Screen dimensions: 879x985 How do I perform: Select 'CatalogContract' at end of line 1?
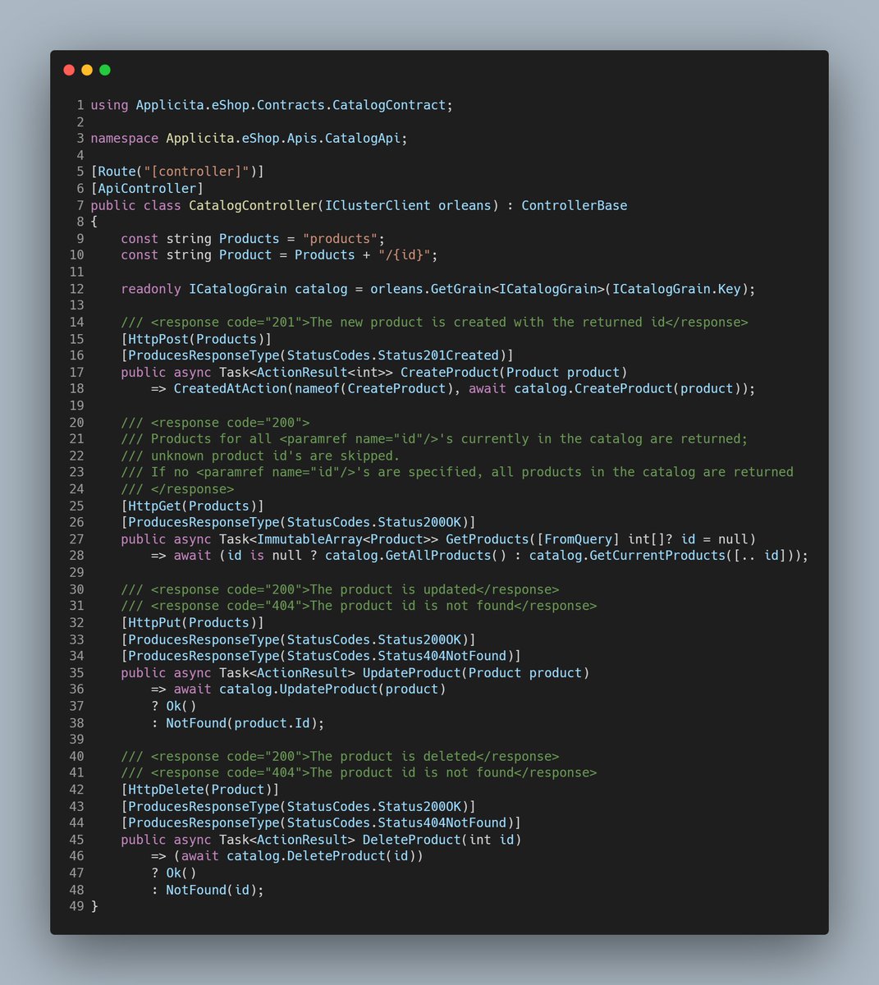point(389,105)
